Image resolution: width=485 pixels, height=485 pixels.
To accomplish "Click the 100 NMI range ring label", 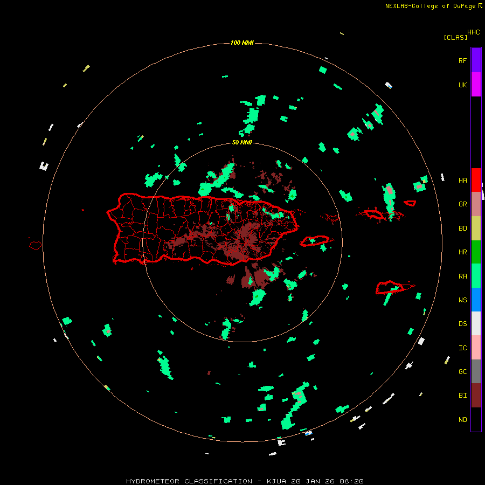I will click(242, 43).
